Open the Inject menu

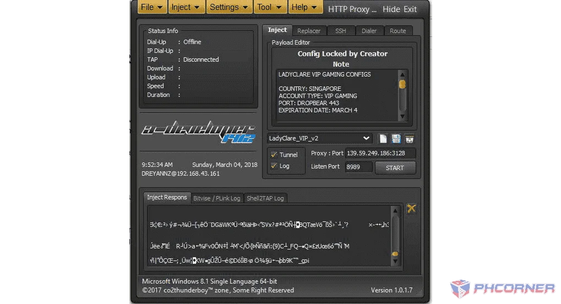(x=186, y=7)
